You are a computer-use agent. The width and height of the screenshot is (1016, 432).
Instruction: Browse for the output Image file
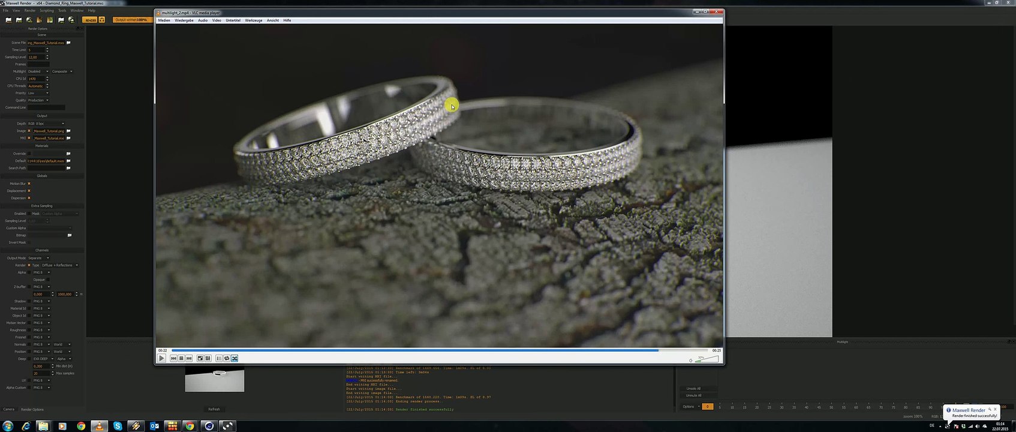click(x=68, y=131)
